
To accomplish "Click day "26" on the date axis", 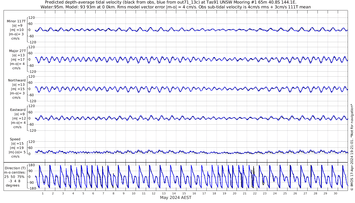I will click(295, 193).
